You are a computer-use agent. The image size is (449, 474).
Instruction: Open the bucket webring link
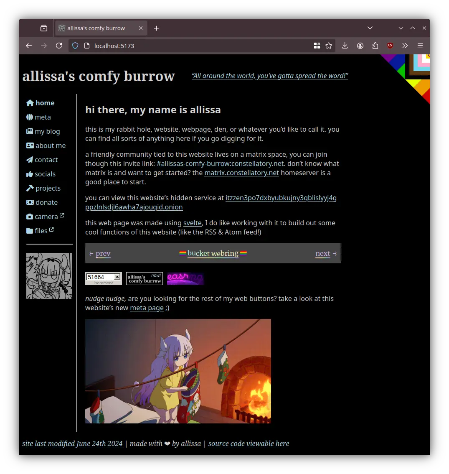click(213, 253)
